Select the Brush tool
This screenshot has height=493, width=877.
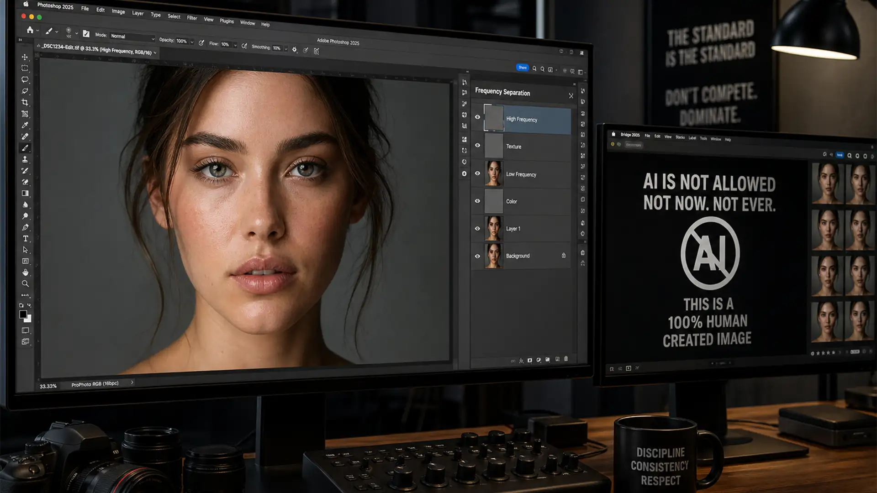26,147
